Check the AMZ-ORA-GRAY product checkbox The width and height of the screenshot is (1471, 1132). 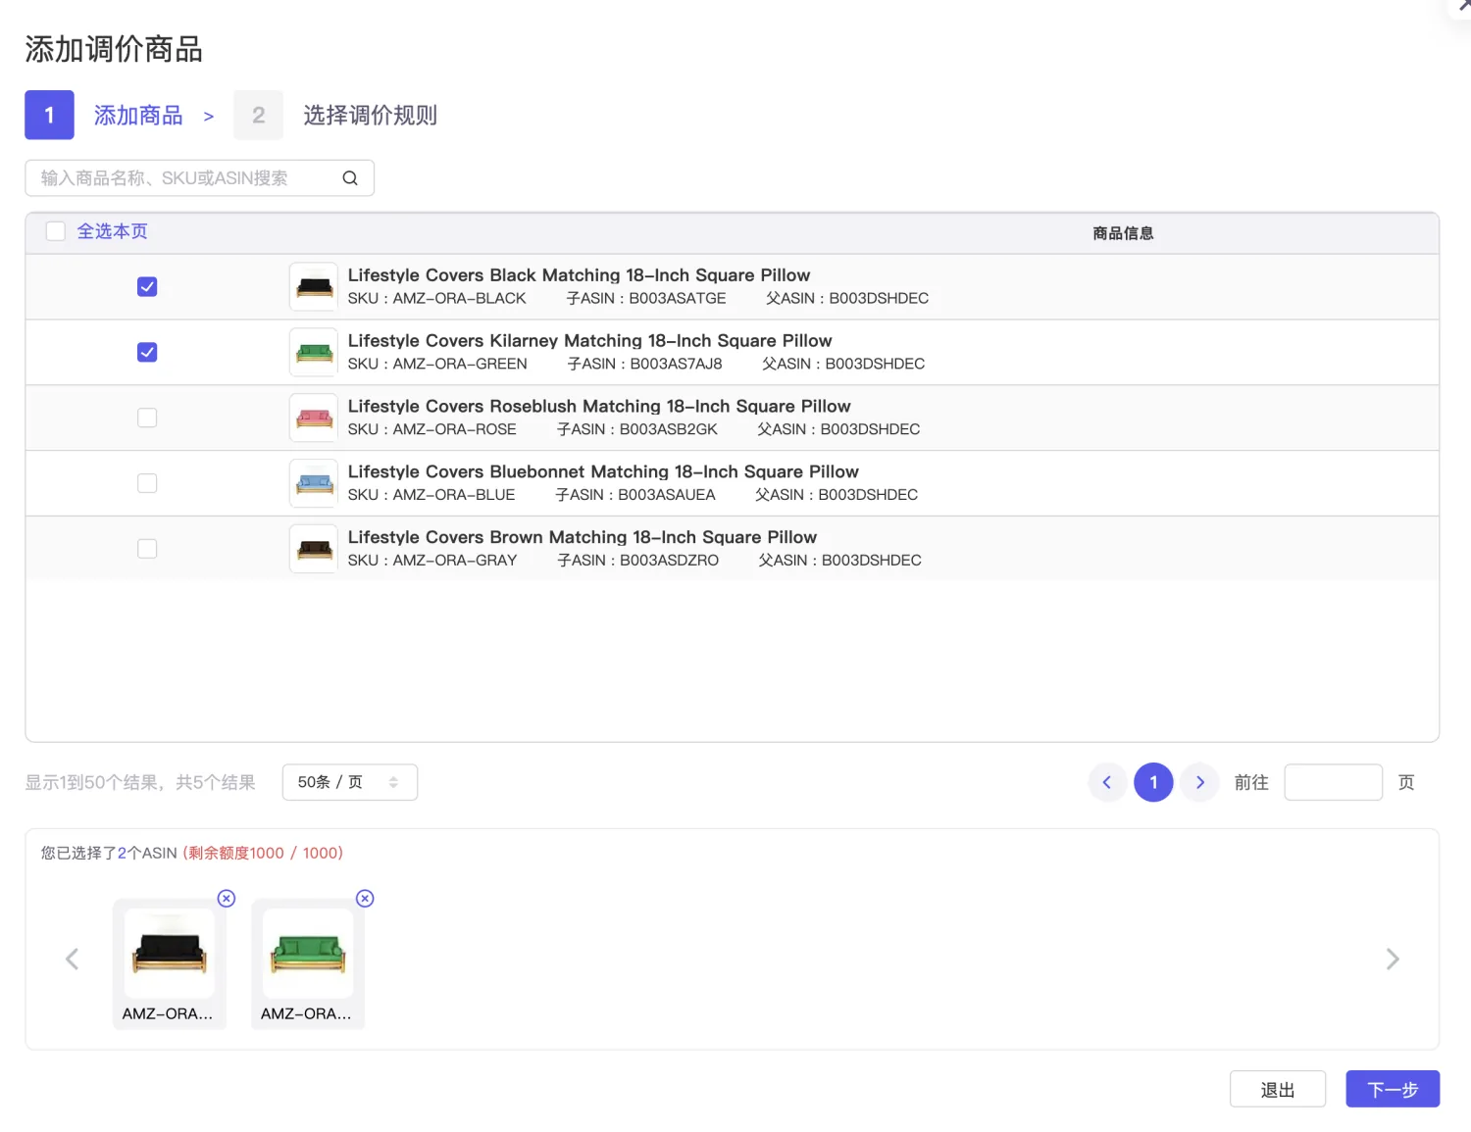pos(147,549)
